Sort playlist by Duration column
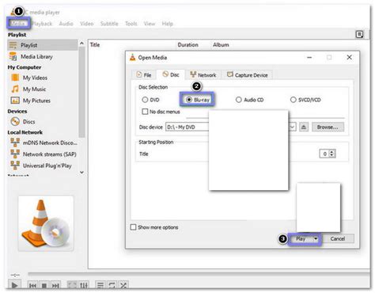Image resolution: width=375 pixels, height=293 pixels. pyautogui.click(x=187, y=44)
